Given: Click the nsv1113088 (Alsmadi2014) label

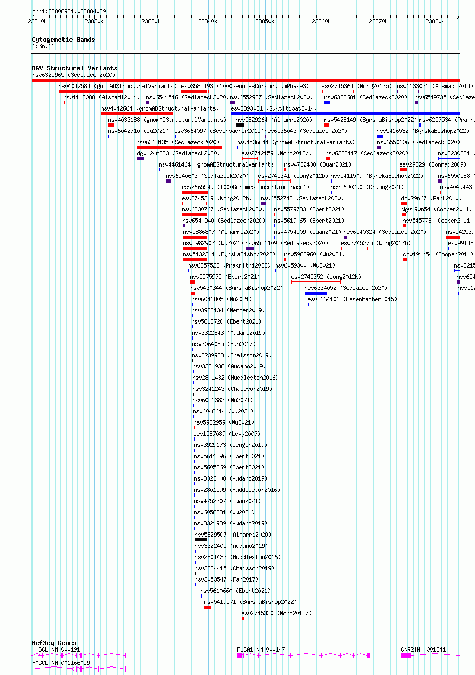Looking at the screenshot, I should (101, 97).
